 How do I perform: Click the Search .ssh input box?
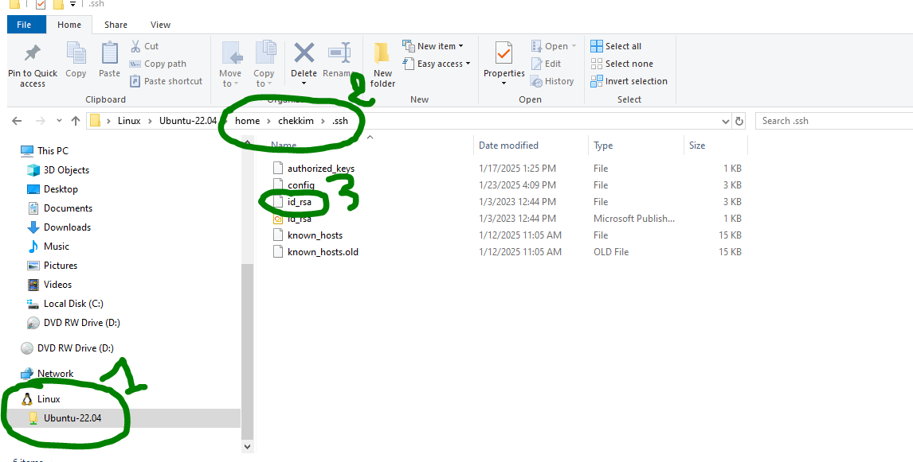pos(833,121)
